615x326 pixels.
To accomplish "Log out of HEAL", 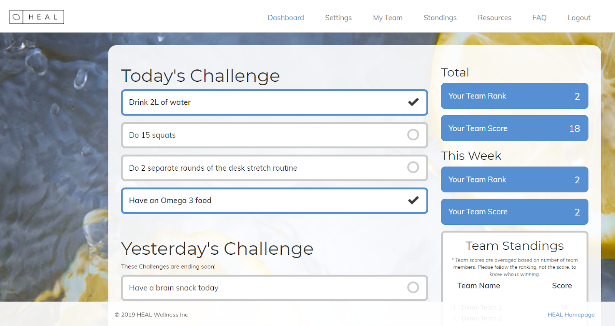I will pos(578,18).
